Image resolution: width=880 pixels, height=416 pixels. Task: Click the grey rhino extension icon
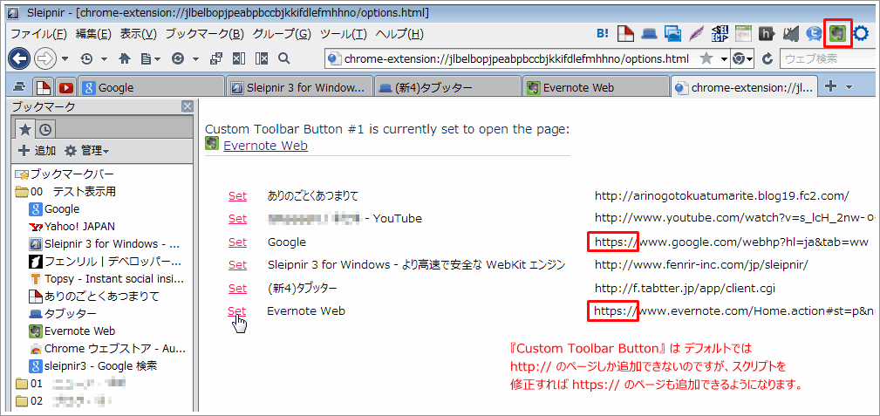click(x=791, y=34)
